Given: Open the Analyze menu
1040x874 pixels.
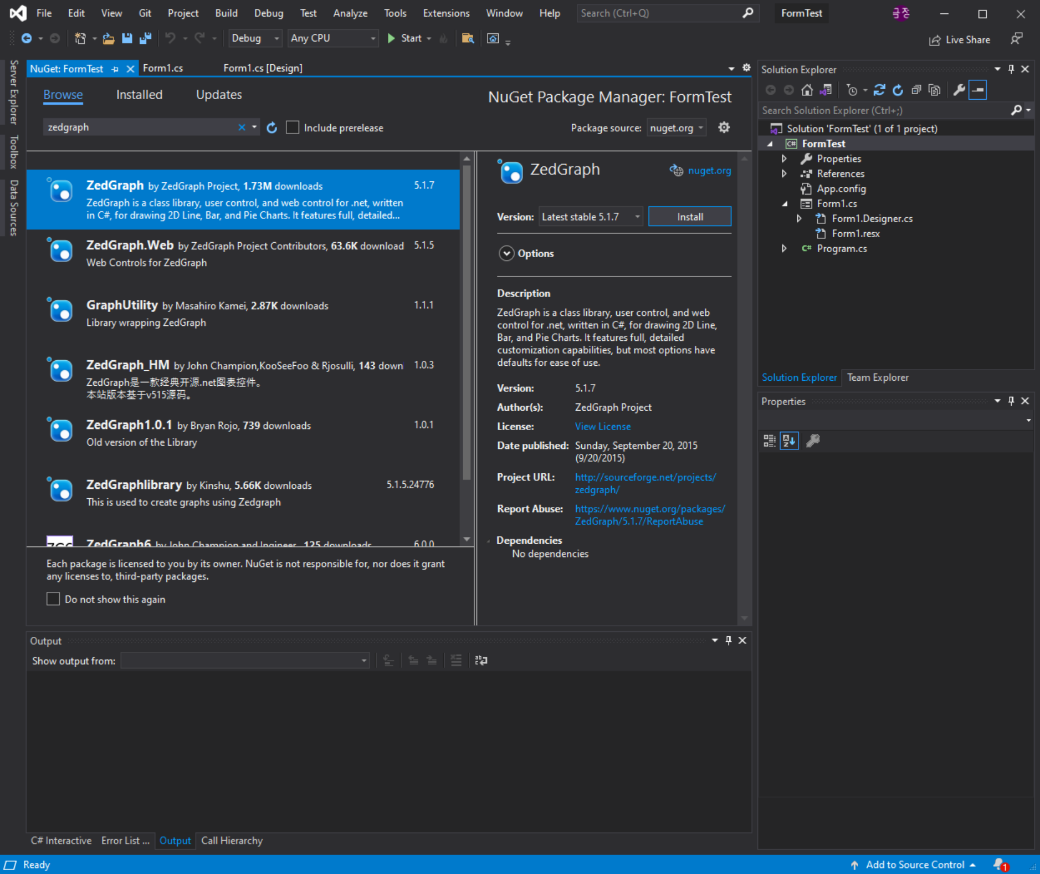Looking at the screenshot, I should click(350, 13).
